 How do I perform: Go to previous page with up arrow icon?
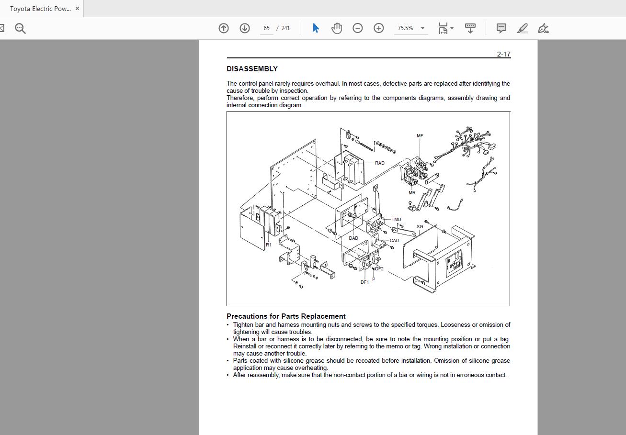[x=223, y=28]
